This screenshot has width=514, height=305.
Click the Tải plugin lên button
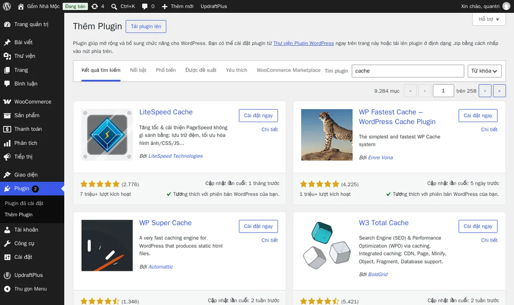coord(146,27)
